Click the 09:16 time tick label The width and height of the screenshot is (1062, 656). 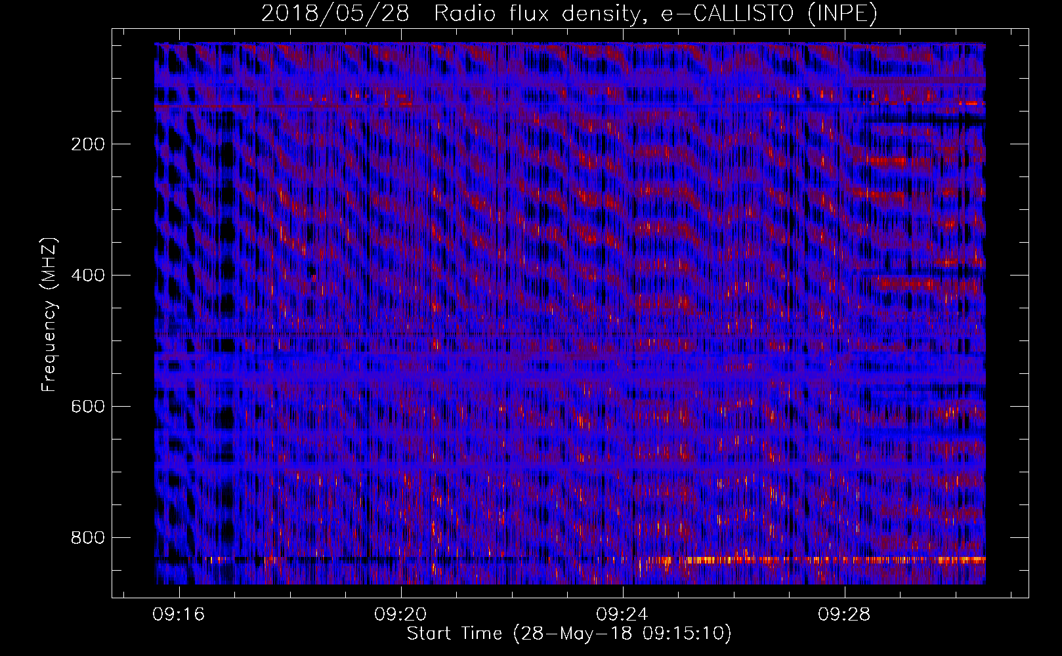[x=179, y=615]
